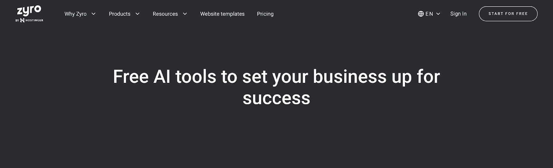The height and width of the screenshot is (168, 553).
Task: Click the globe language icon
Action: pyautogui.click(x=421, y=14)
